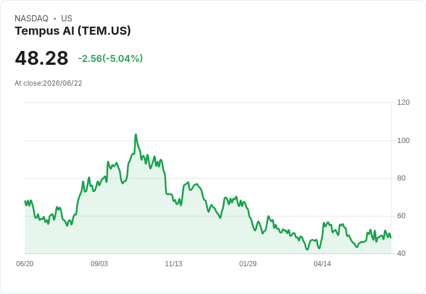
Task: Click the NASDAQ exchange label
Action: click(31, 19)
